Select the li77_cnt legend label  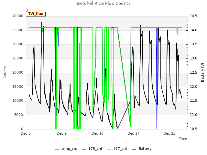point(121,149)
